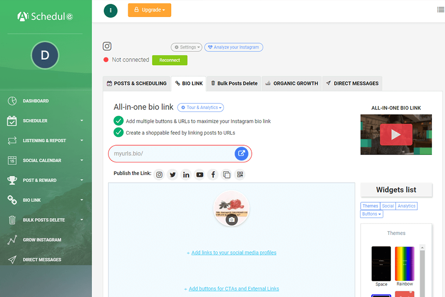
Task: Publish the link to YouTube
Action: coord(200,174)
